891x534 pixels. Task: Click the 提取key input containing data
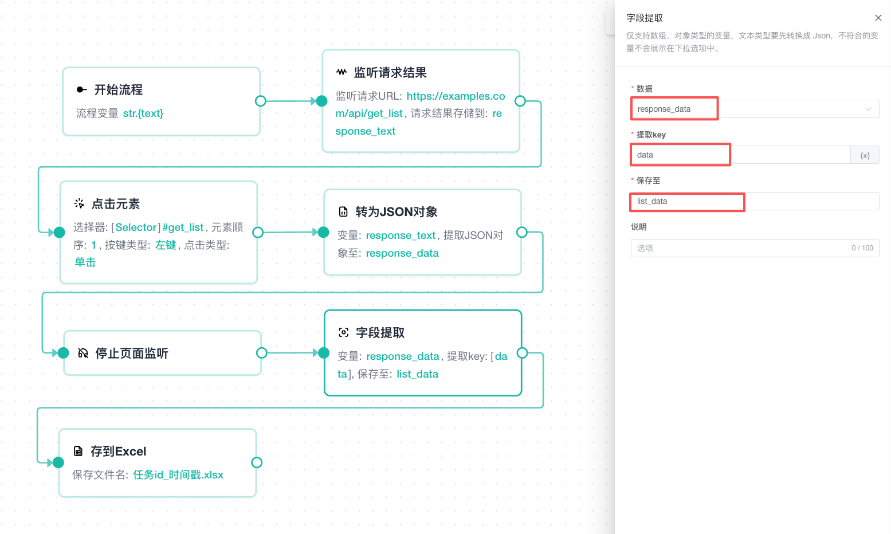741,155
